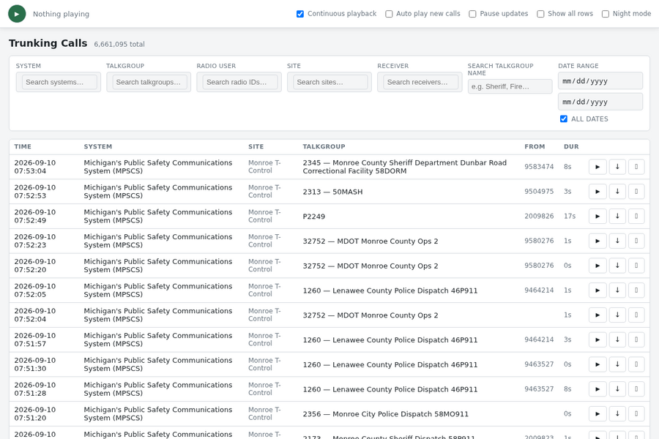Download the 07:52:05 Lenawee County Dispatch call
Image resolution: width=659 pixels, height=439 pixels.
(617, 290)
